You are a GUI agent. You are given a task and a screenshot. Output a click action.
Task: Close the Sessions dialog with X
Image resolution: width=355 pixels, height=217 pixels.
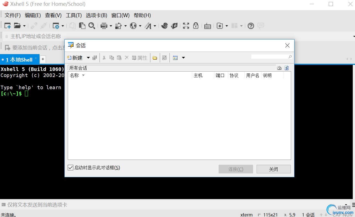[288, 46]
